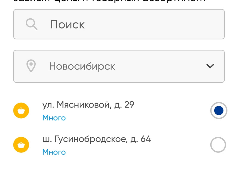Click the location pin icon
The image size is (238, 183).
click(31, 66)
